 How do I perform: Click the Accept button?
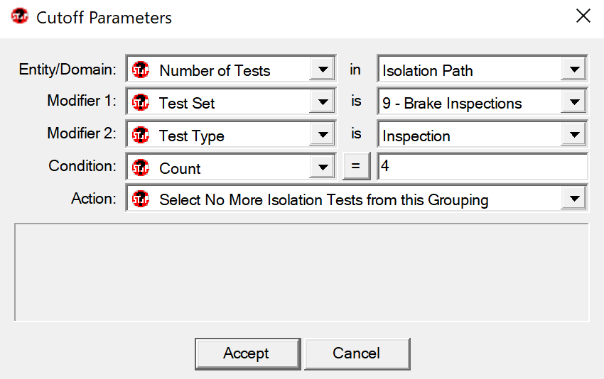click(x=247, y=353)
